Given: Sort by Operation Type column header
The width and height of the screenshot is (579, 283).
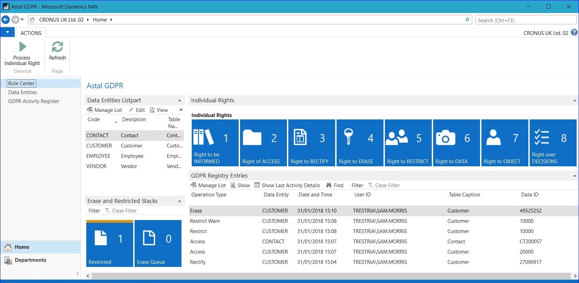Looking at the screenshot, I should (x=209, y=194).
